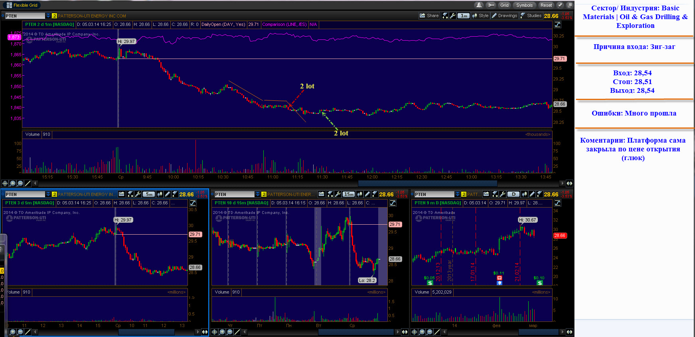
Task: Toggle expansion area icon under daily chart
Action: 569,332
